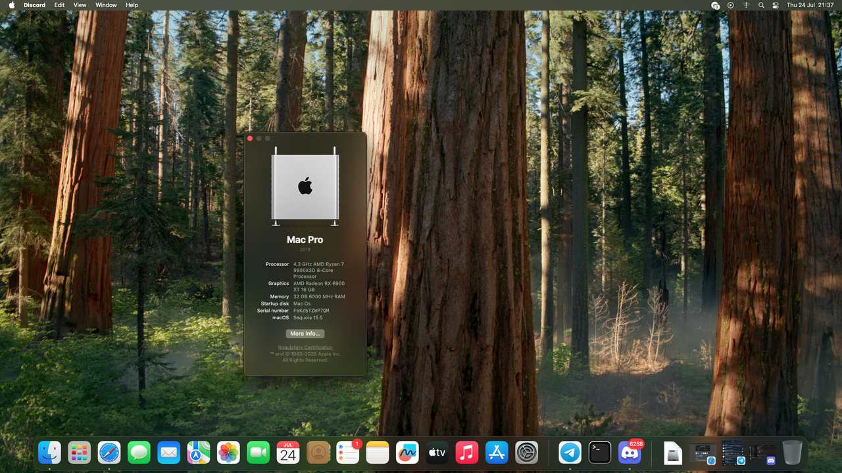This screenshot has width=842, height=473.
Task: Open Finder from the Dock
Action: (x=49, y=453)
